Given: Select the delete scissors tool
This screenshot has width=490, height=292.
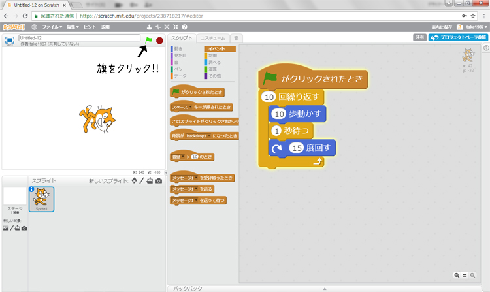Looking at the screenshot, I should point(158,27).
